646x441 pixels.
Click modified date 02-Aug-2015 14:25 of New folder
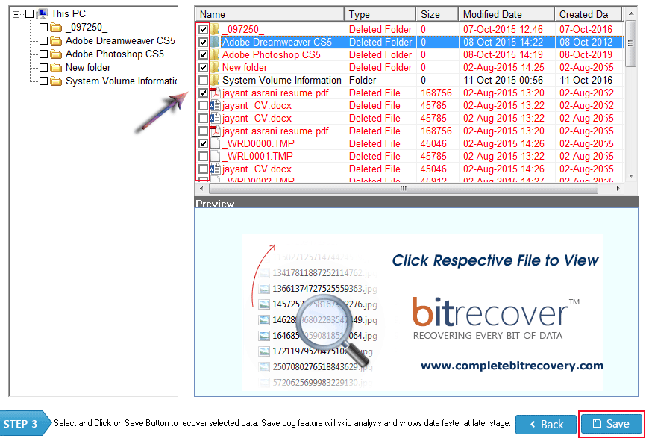tap(504, 67)
